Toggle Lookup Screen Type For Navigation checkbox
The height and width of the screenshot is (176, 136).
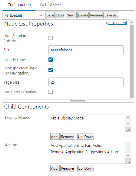[51, 70]
